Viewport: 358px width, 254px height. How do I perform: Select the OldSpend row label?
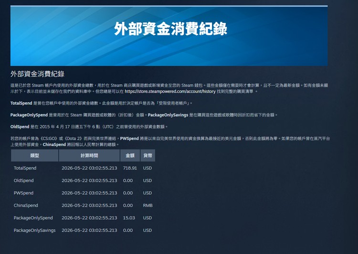[x=23, y=181]
